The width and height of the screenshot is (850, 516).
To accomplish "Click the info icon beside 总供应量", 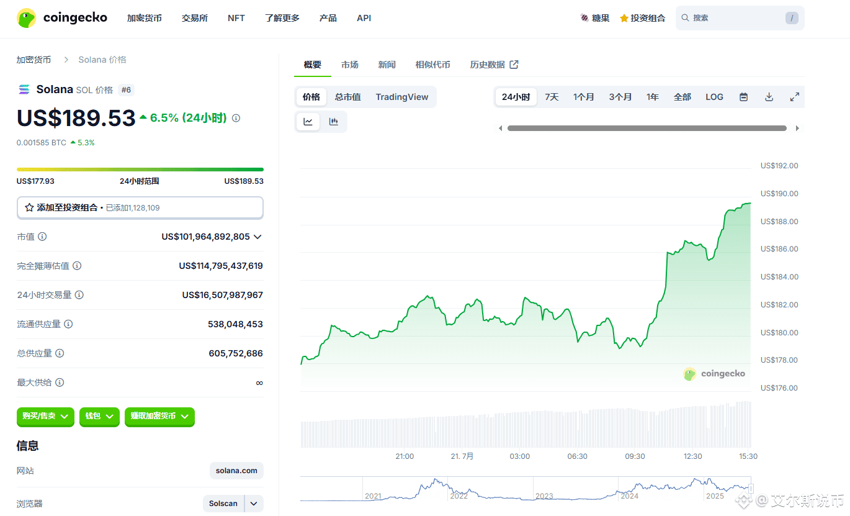I will 60,353.
